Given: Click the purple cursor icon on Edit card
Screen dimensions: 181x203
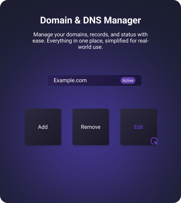Looking at the screenshot, I should pos(154,141).
